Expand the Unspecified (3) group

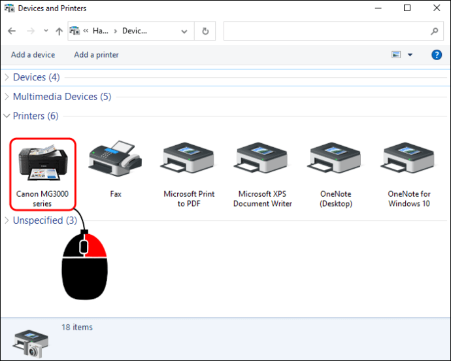(7, 220)
